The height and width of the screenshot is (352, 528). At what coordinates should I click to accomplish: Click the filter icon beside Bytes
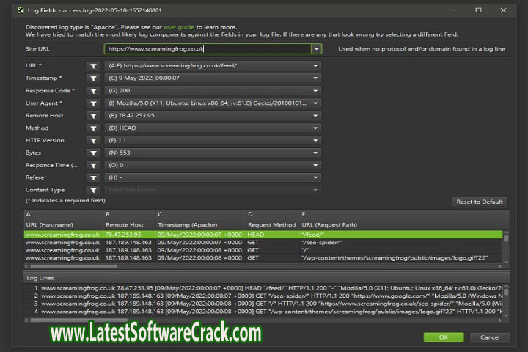pyautogui.click(x=94, y=153)
